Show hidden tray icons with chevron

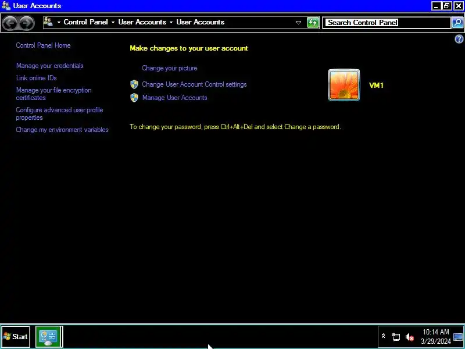(383, 336)
